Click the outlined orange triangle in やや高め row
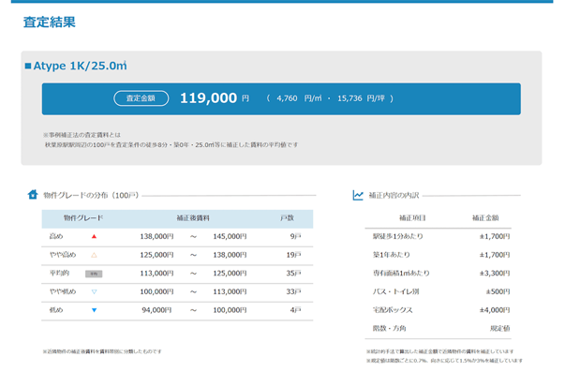 [94, 255]
